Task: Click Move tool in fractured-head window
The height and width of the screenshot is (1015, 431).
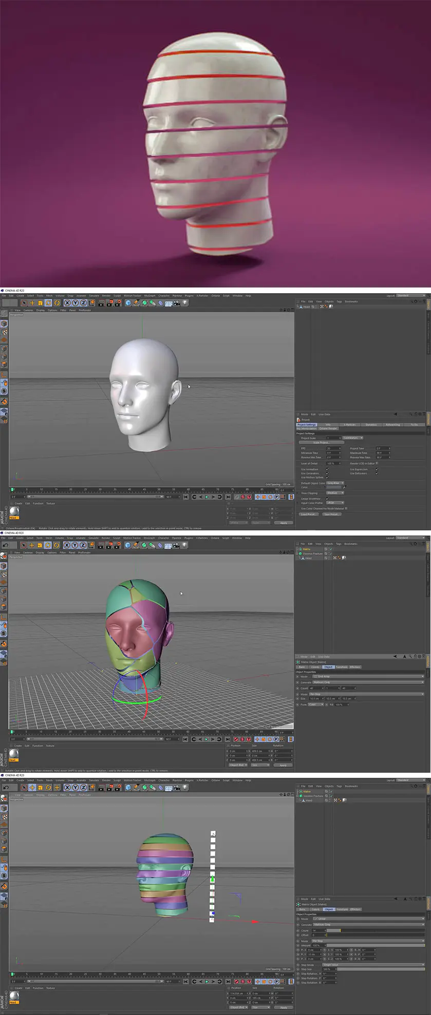Action: click(x=32, y=545)
